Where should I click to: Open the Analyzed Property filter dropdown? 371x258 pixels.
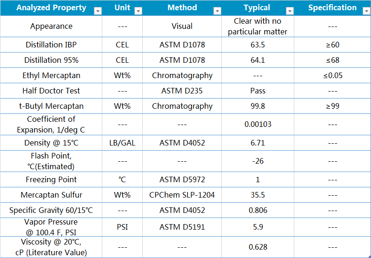coord(98,11)
